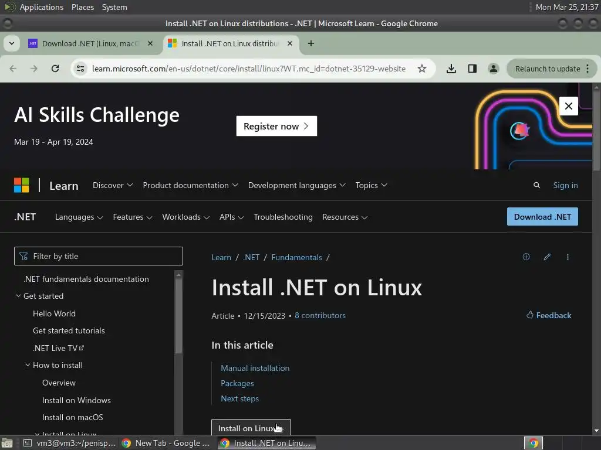Click the .NET breadcrumb link
This screenshot has height=450, width=601.
tap(251, 257)
